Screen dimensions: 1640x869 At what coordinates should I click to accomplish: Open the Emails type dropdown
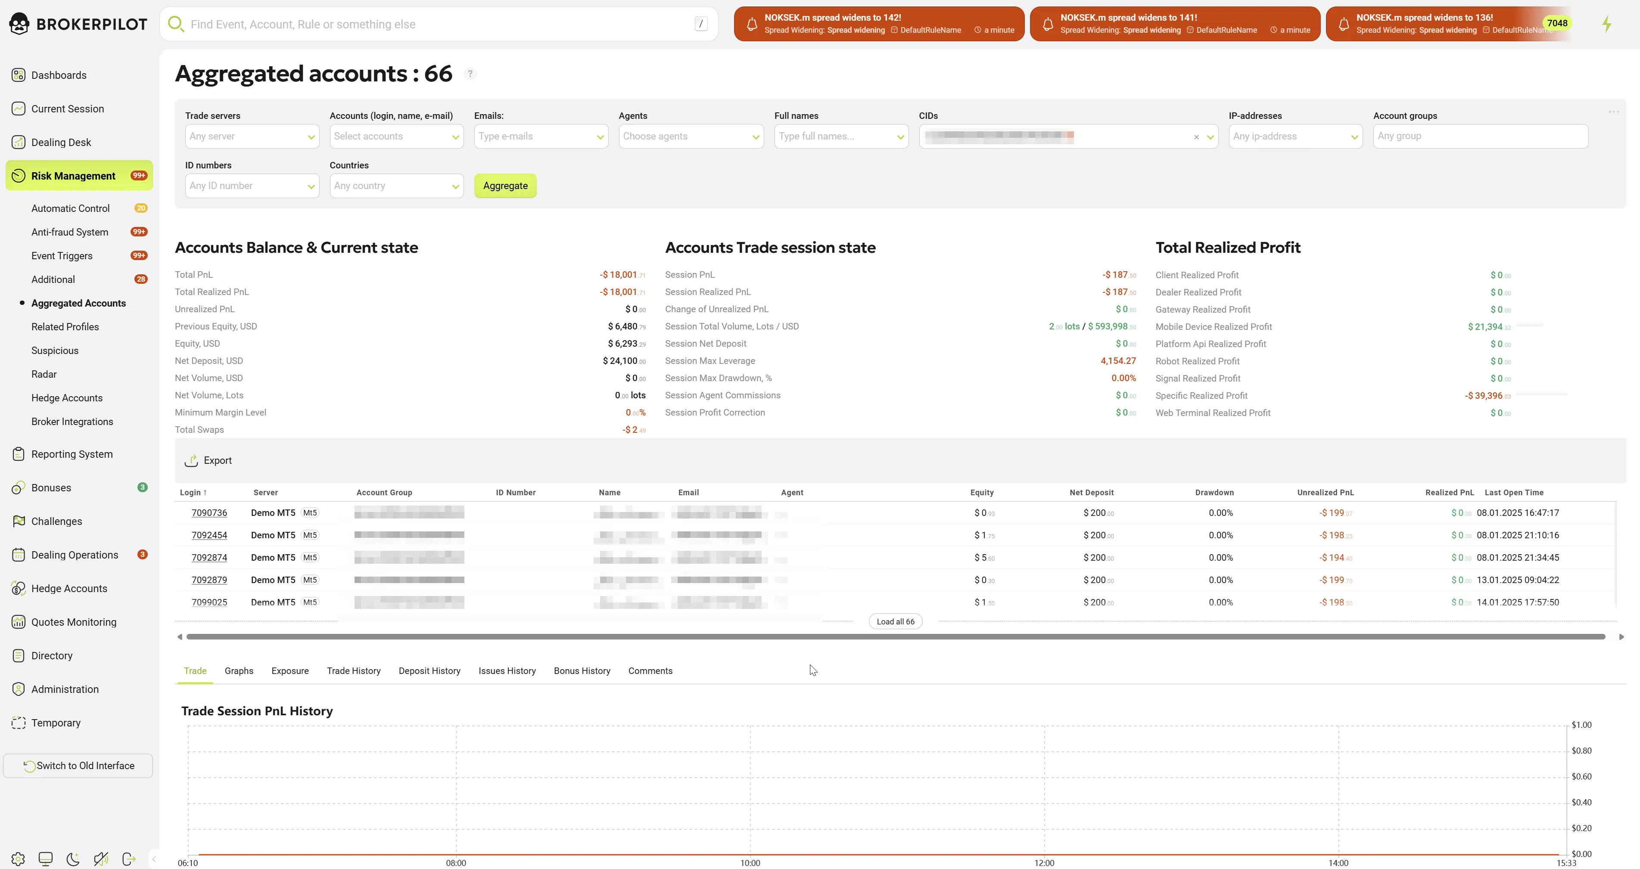(x=541, y=136)
